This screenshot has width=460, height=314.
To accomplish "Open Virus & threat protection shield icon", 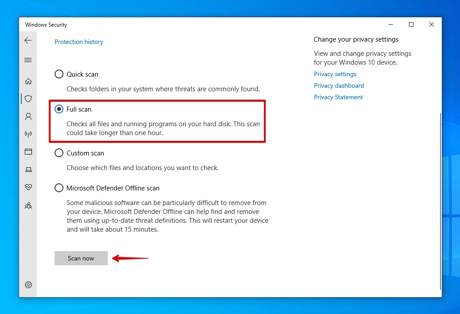I will click(28, 99).
